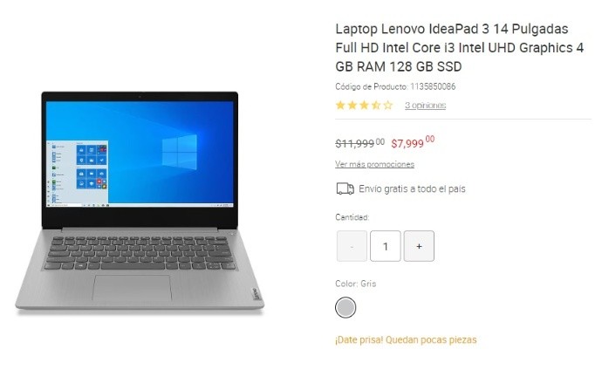This screenshot has width=609, height=390.
Task: Click the half-filled fourth star
Action: [376, 106]
